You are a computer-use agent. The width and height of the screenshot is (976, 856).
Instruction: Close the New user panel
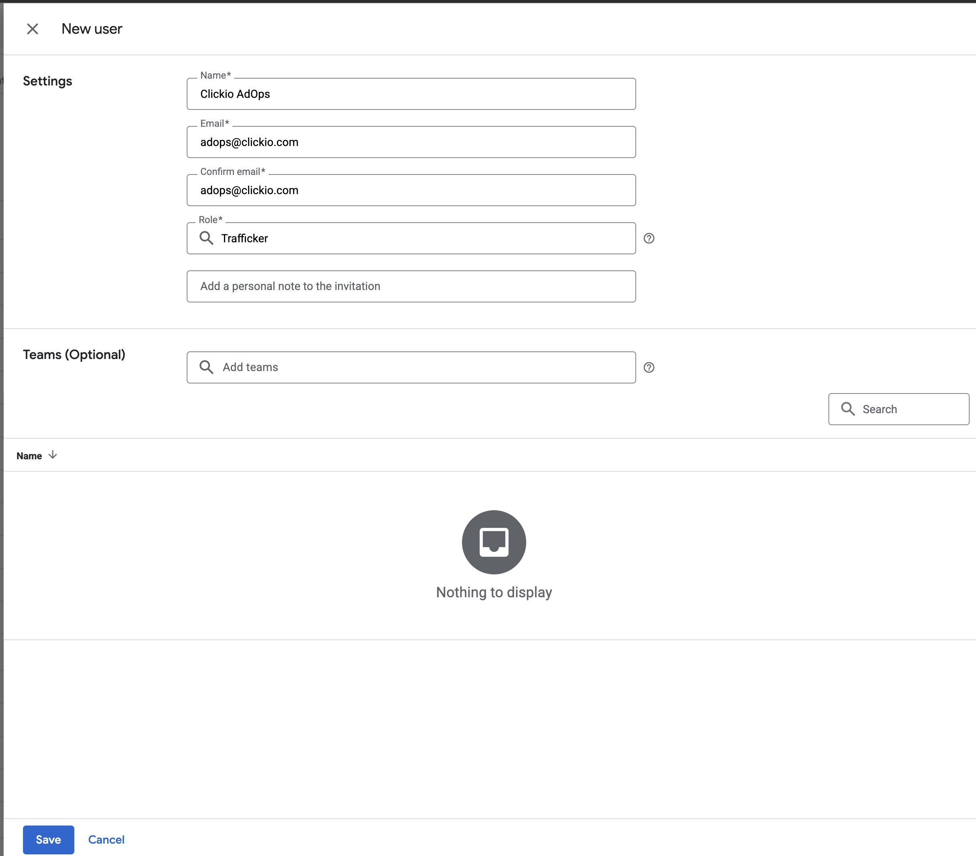pos(33,29)
